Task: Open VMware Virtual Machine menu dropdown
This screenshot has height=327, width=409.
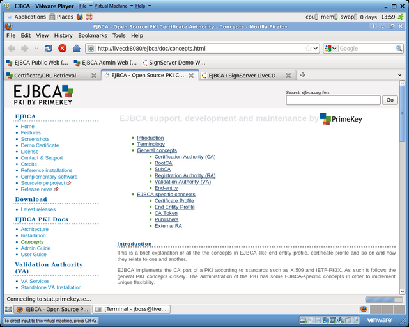Action: tap(114, 6)
